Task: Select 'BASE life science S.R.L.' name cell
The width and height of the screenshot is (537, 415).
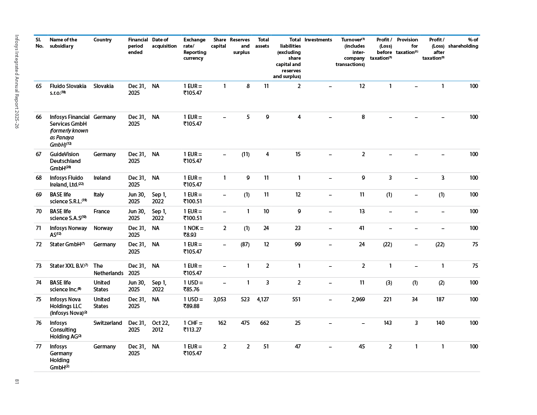Action: tap(68, 198)
